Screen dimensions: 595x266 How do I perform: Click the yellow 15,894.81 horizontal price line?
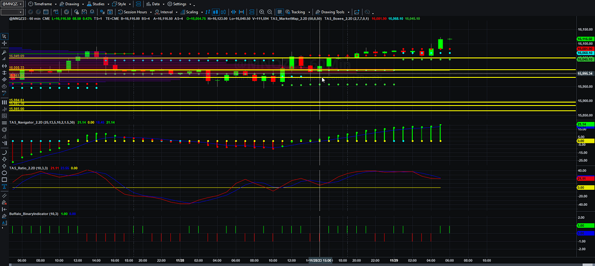point(292,102)
